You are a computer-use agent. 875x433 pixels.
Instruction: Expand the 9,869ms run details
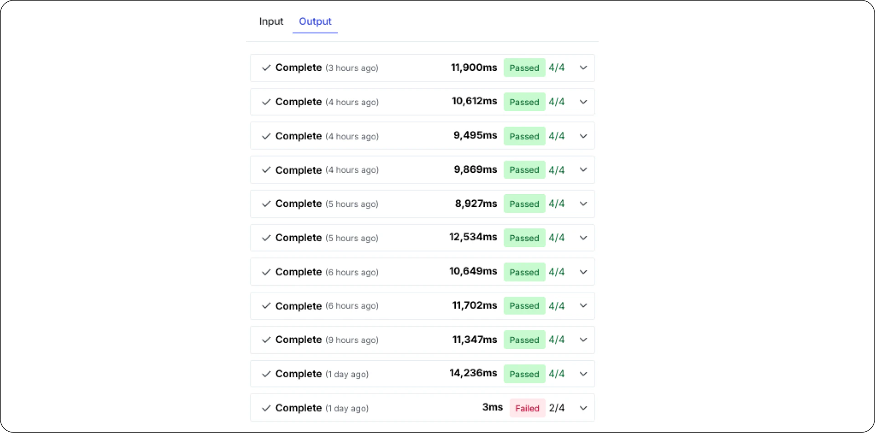pyautogui.click(x=583, y=170)
